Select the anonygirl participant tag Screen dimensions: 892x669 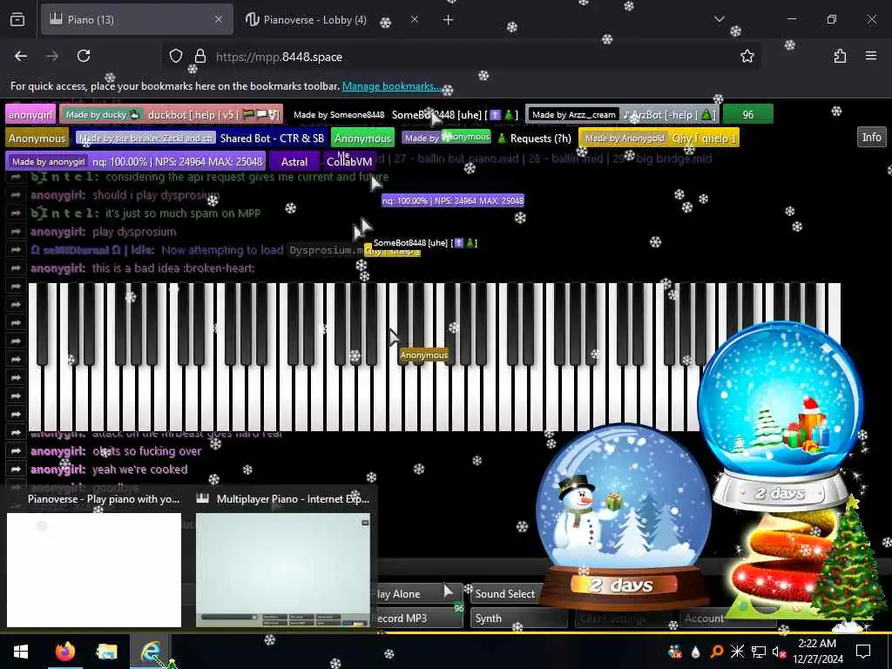[x=30, y=115]
